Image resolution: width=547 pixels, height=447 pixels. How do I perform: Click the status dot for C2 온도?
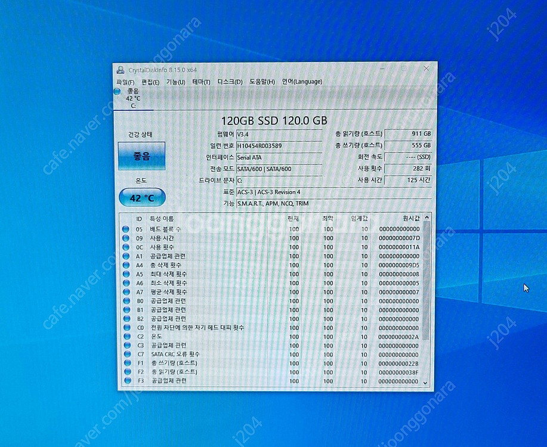pyautogui.click(x=127, y=337)
